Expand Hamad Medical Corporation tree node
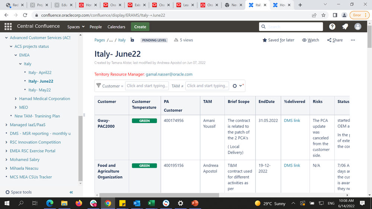The width and height of the screenshot is (372, 209). click(16, 99)
